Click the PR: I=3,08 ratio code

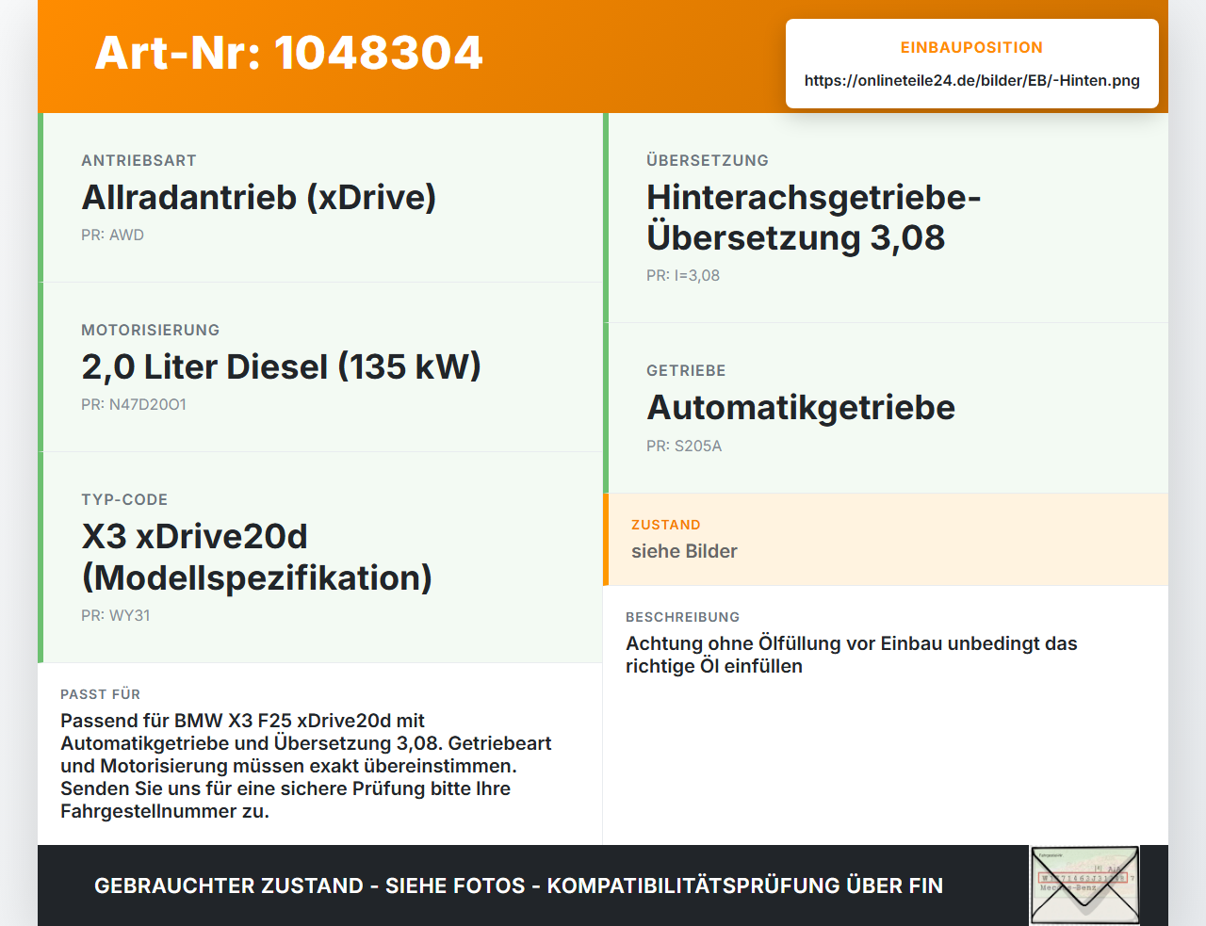pyautogui.click(x=683, y=276)
